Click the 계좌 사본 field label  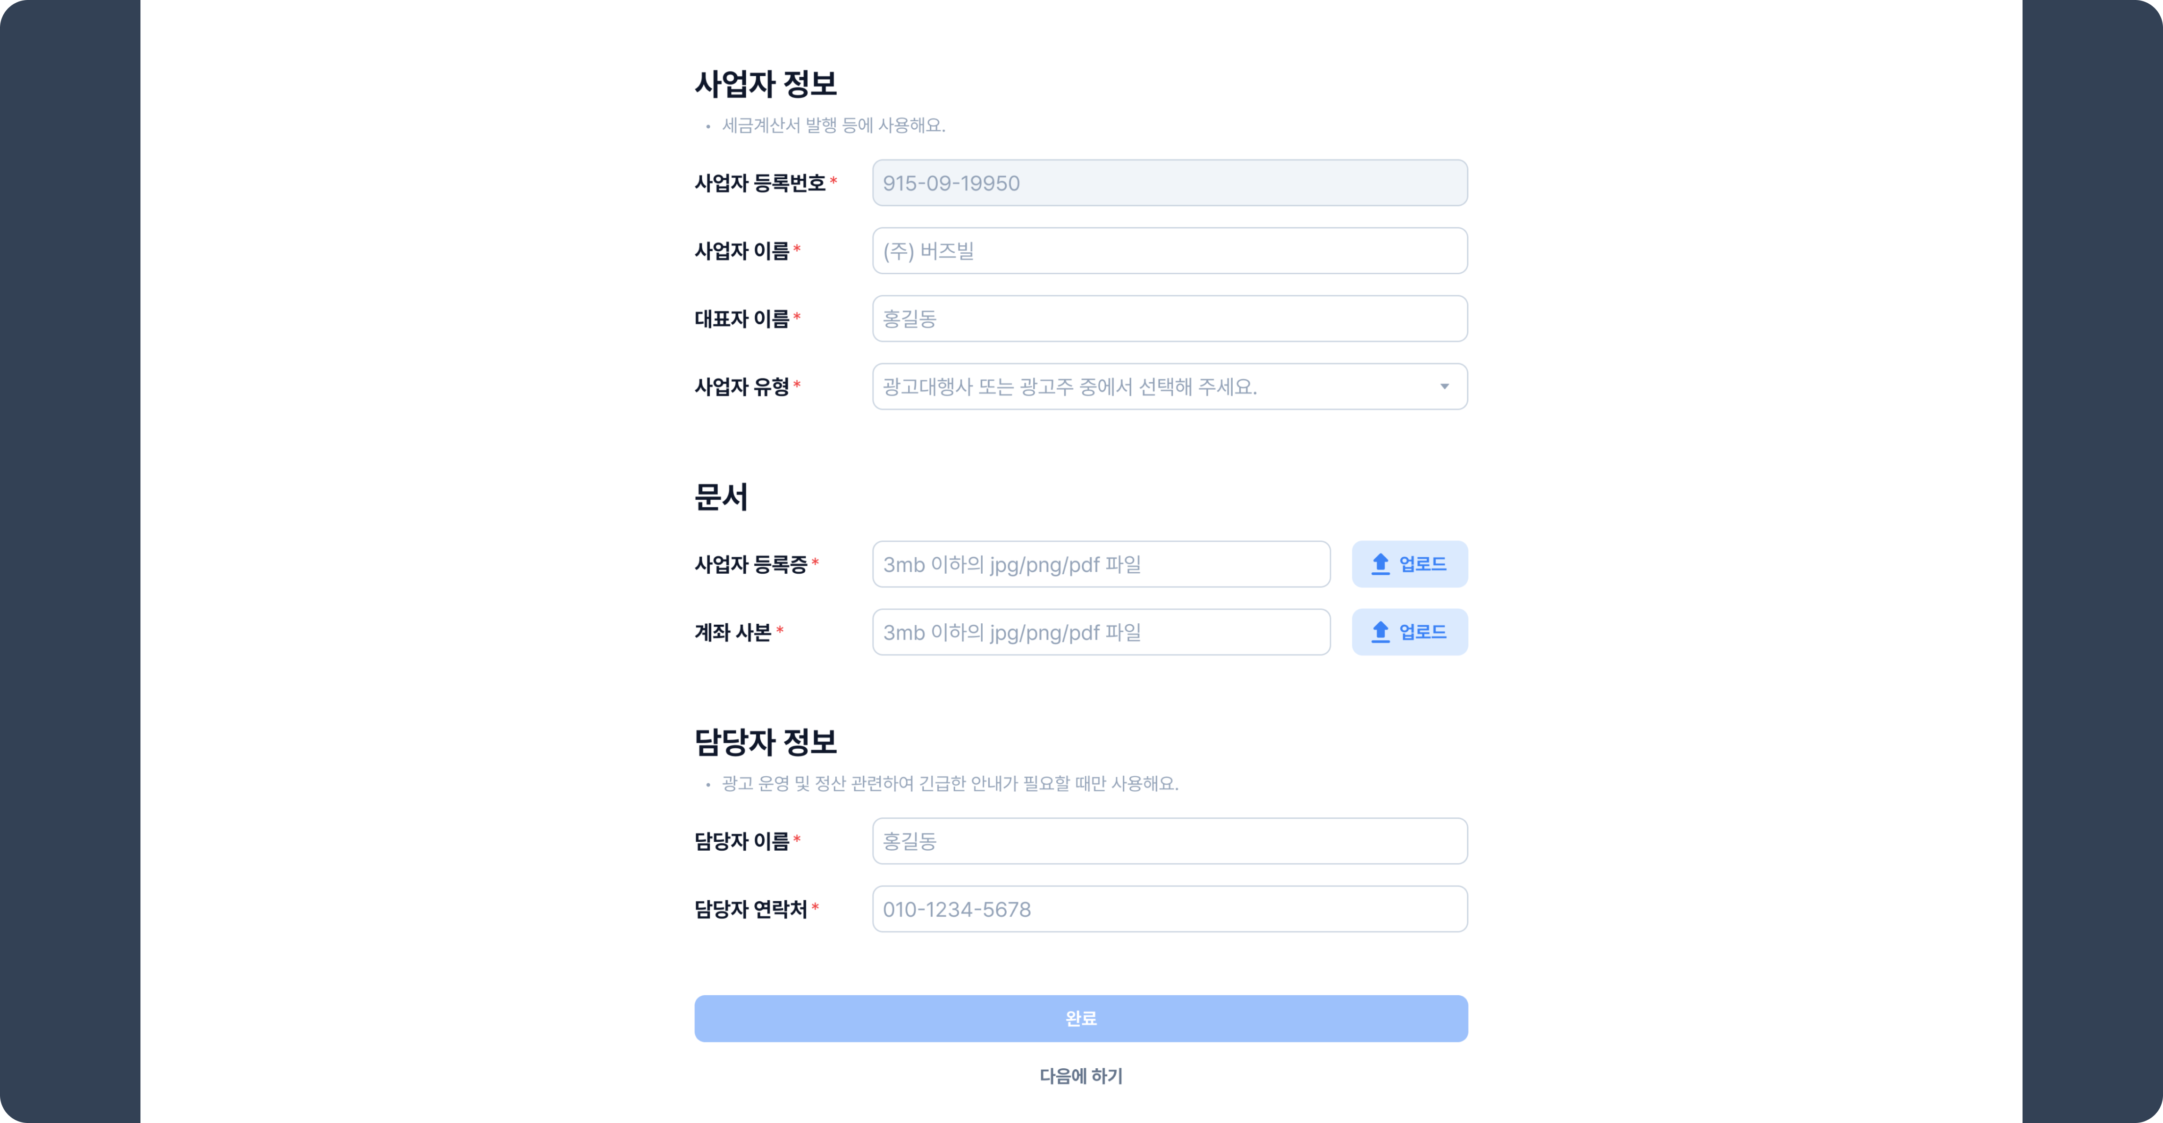[732, 632]
